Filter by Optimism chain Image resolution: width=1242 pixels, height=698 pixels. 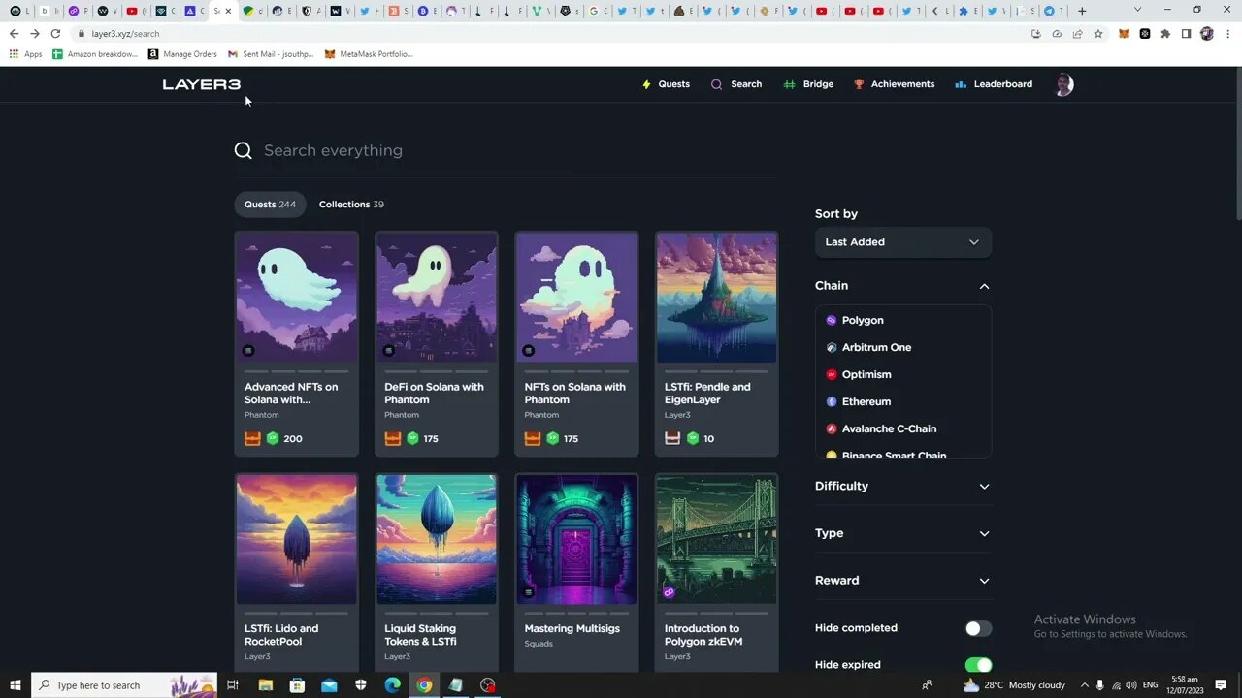point(866,374)
